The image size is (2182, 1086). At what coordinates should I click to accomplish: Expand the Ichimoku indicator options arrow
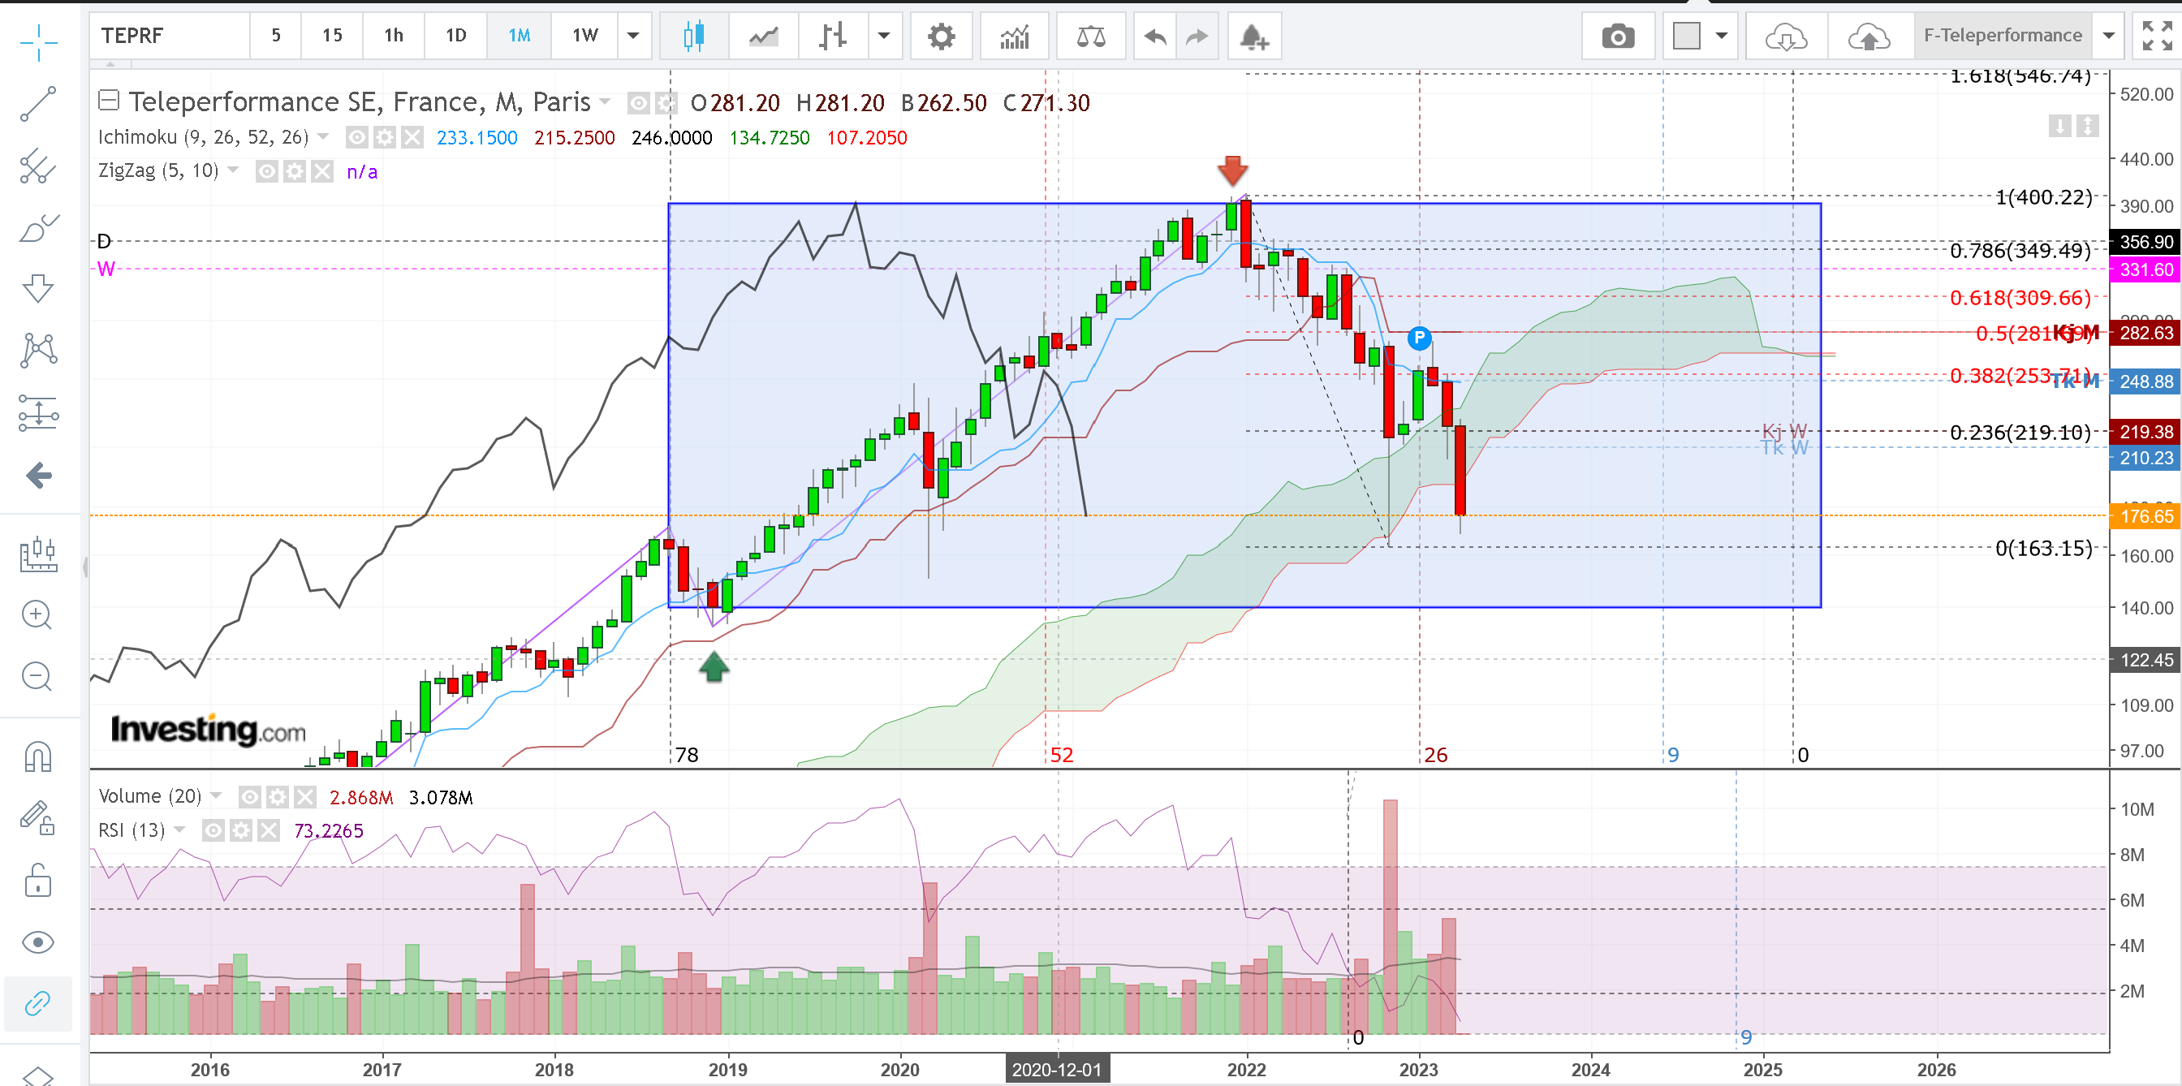pos(323,136)
